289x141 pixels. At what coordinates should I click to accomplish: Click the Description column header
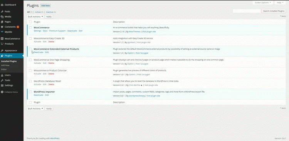point(119,22)
